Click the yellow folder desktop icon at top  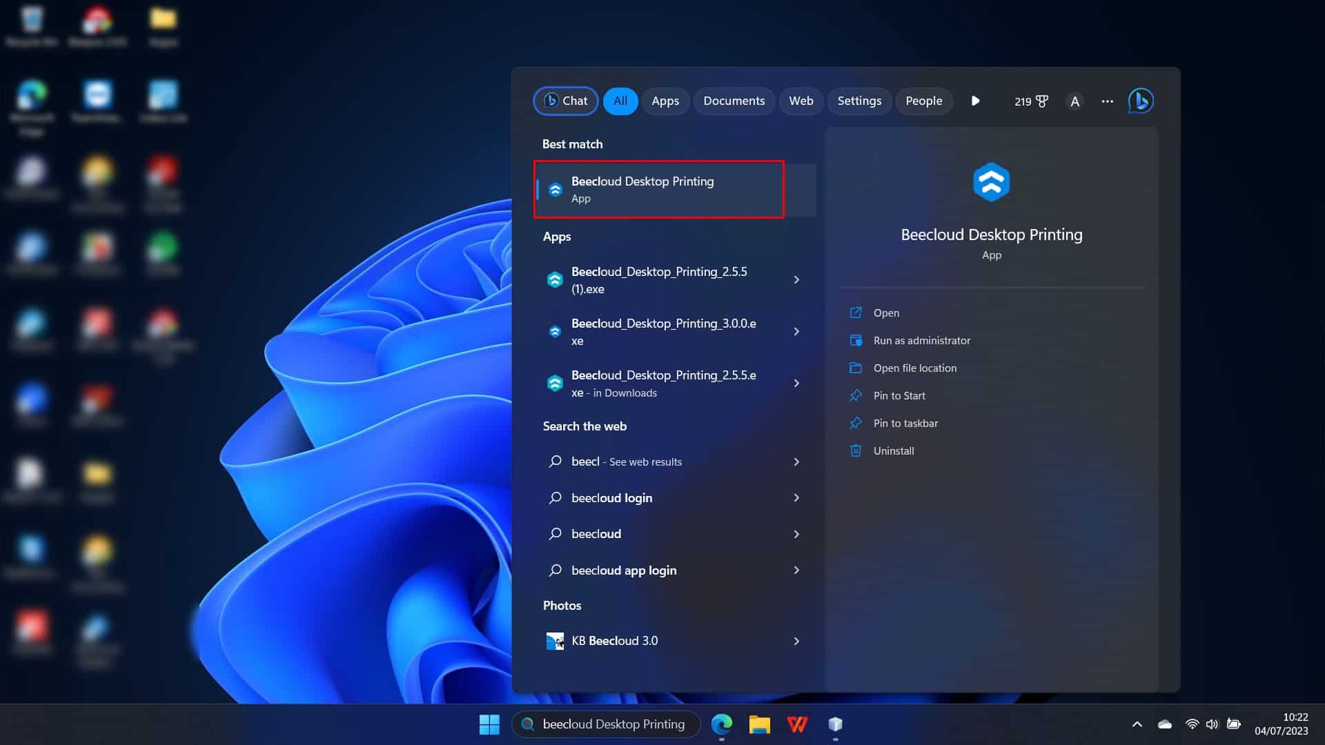click(x=163, y=26)
